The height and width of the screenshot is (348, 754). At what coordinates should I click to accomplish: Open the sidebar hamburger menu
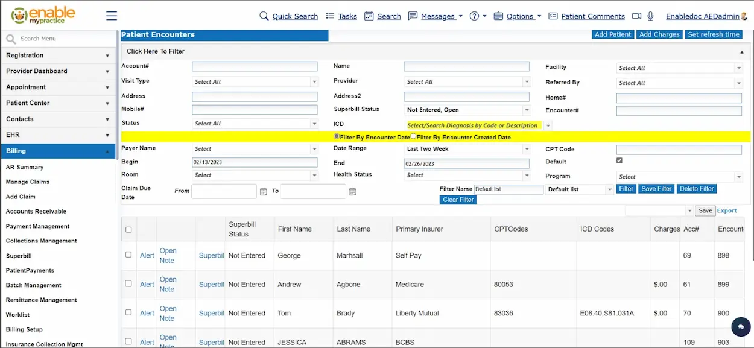pos(111,16)
